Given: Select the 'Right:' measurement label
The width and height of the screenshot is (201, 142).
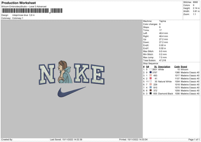Looking at the screenshot, I should [x=146, y=36].
